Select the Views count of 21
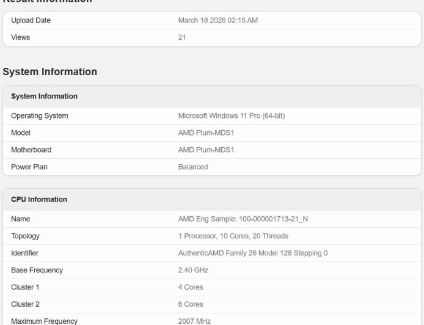 (x=182, y=37)
